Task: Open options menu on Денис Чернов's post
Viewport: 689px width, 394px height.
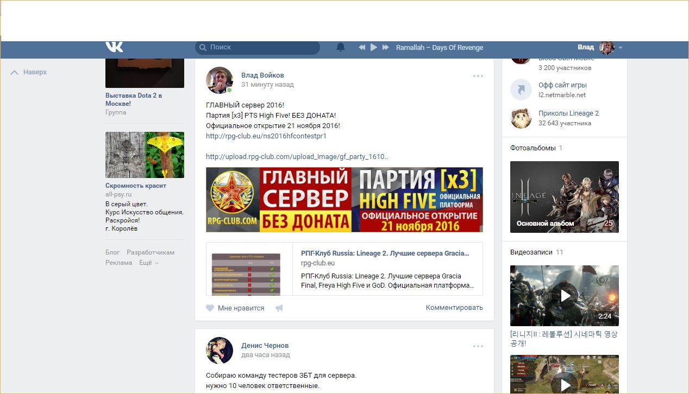Action: (478, 346)
